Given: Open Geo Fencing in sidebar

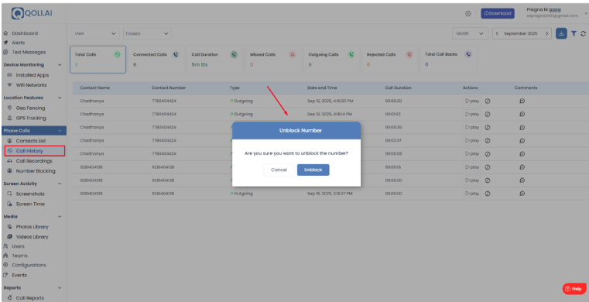Looking at the screenshot, I should [x=30, y=108].
